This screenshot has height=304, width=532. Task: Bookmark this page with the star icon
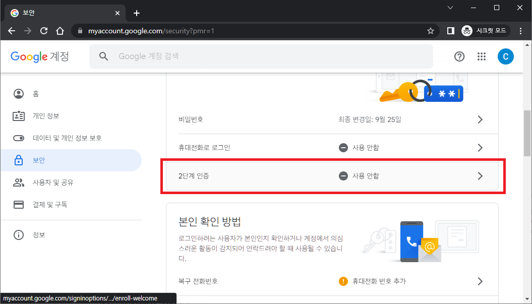point(431,31)
